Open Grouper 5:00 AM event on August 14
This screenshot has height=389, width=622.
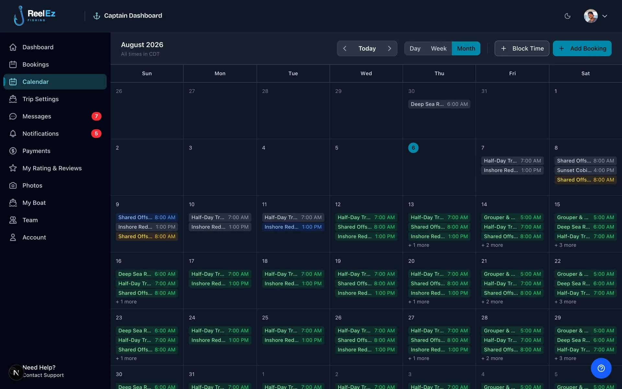512,217
